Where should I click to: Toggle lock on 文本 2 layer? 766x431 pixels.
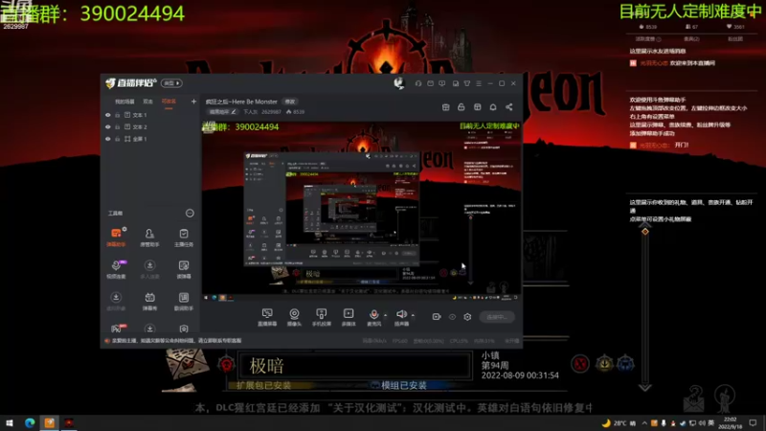coord(117,127)
